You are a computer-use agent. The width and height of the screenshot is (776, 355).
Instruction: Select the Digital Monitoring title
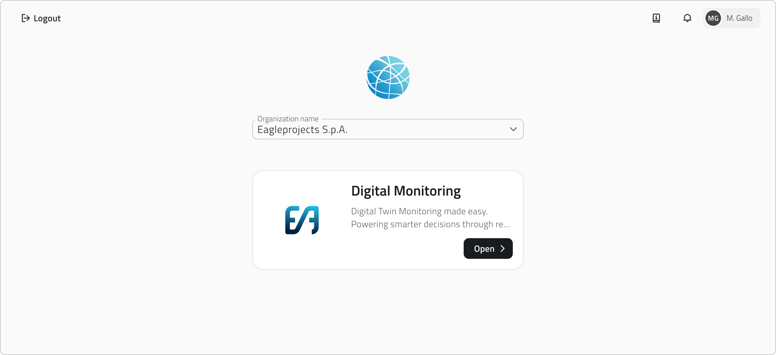click(x=406, y=191)
